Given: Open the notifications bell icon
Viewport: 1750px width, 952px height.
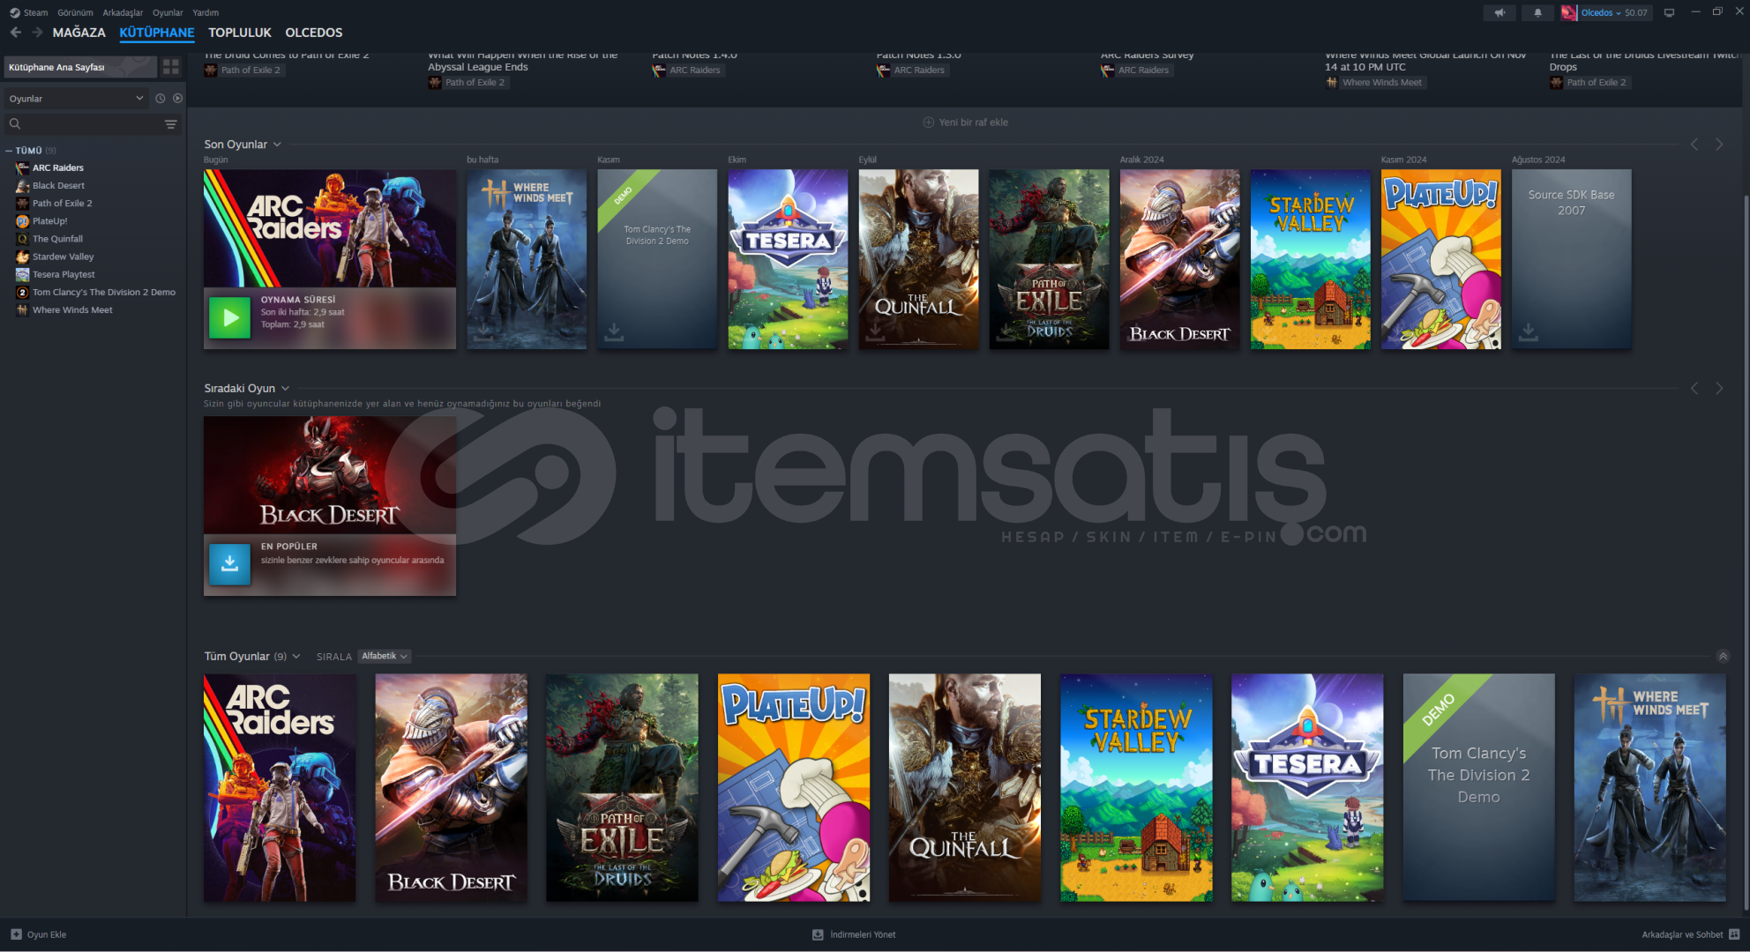Looking at the screenshot, I should (1537, 12).
